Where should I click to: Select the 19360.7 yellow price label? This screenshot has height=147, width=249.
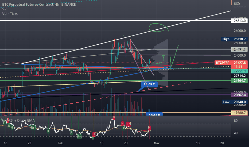click(x=239, y=113)
